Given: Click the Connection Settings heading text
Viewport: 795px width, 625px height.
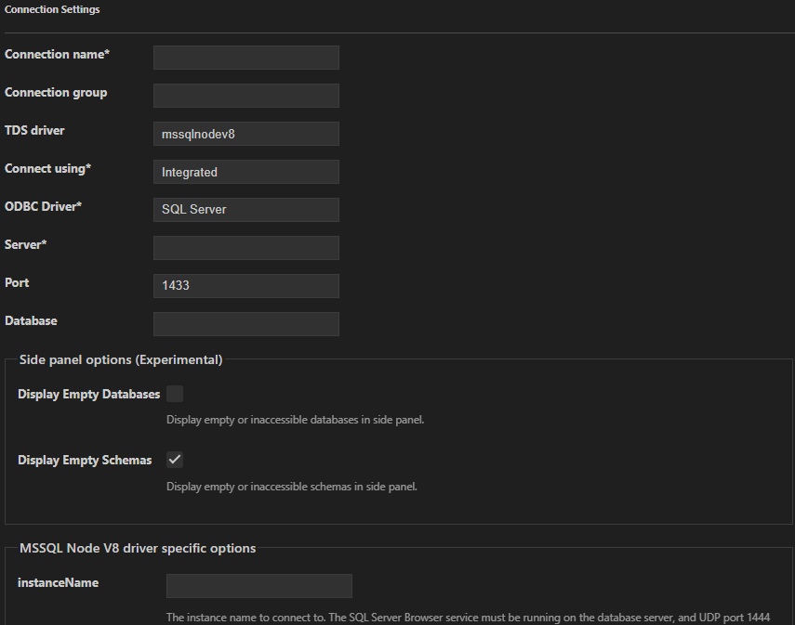Looking at the screenshot, I should coord(52,9).
